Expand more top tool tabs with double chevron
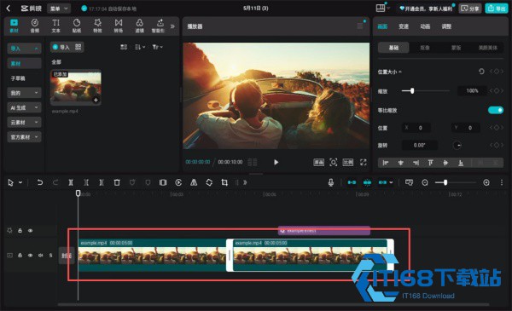The image size is (512, 311). [172, 26]
